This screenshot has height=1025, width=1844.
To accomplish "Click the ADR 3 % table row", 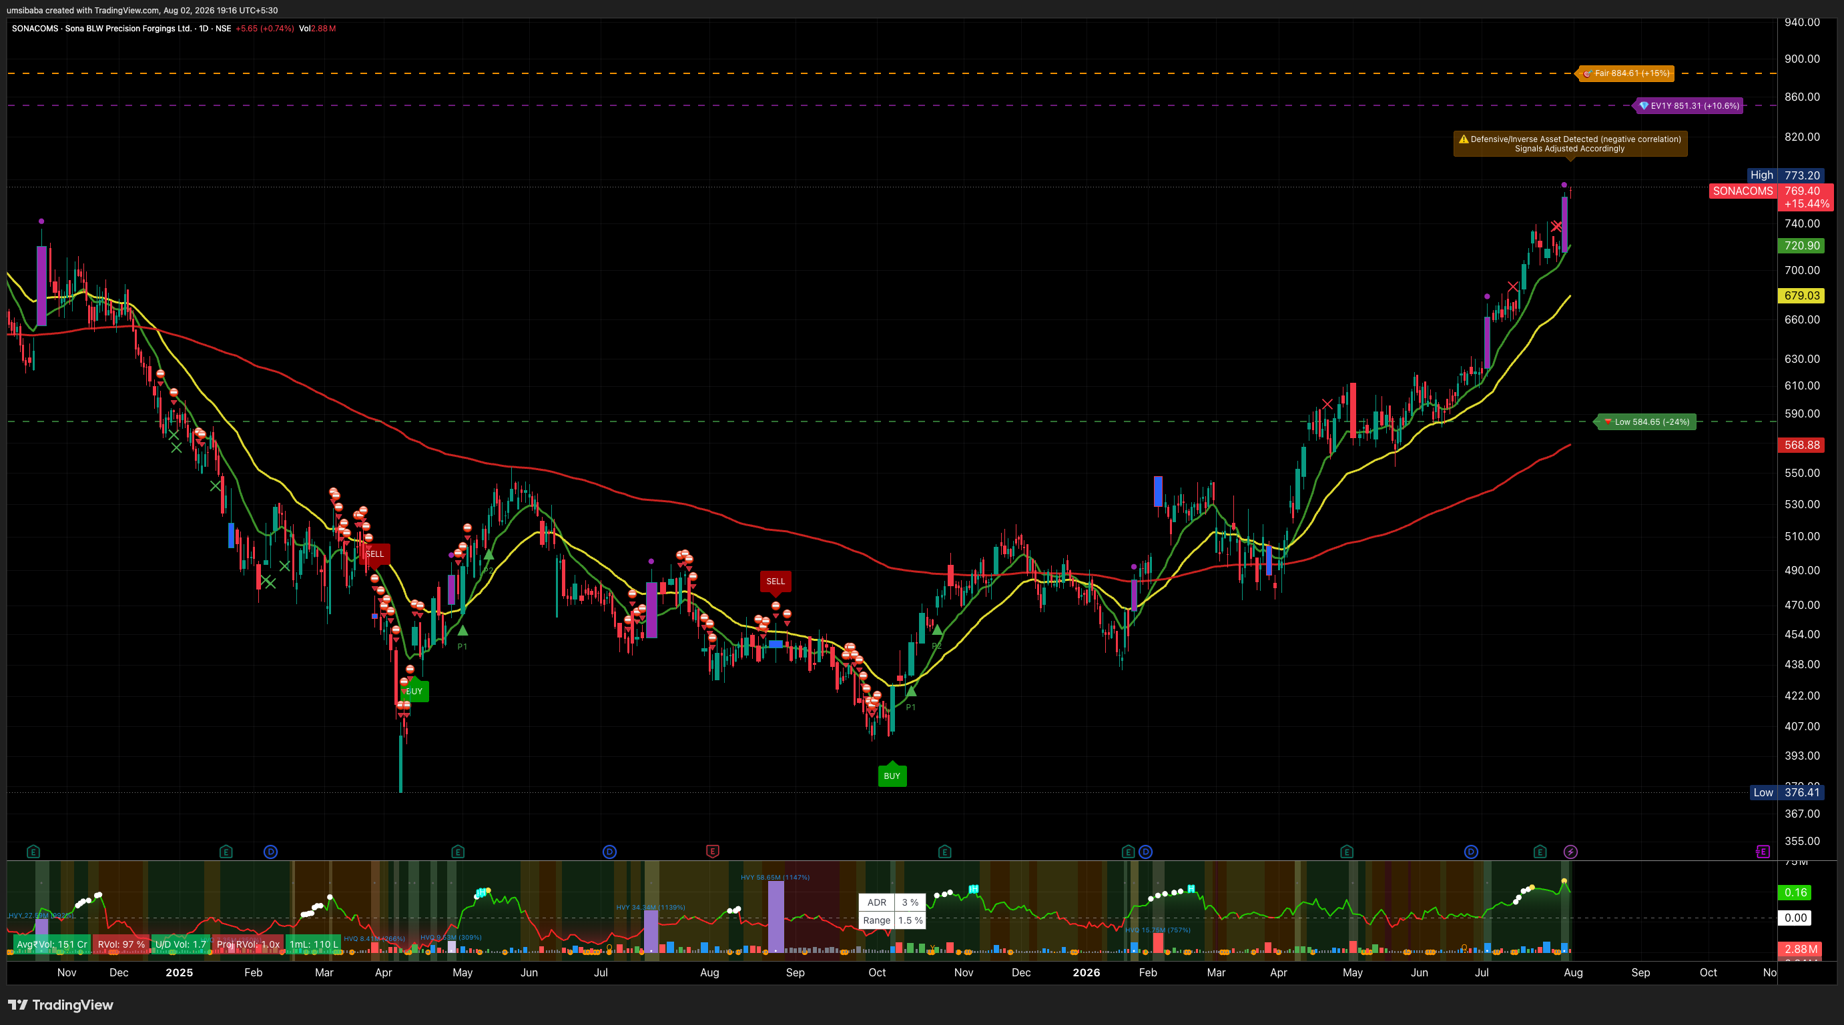I will click(x=892, y=903).
